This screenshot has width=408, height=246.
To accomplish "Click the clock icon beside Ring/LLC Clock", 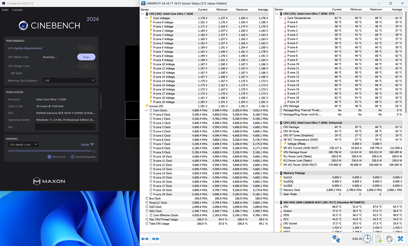I will (x=147, y=203).
